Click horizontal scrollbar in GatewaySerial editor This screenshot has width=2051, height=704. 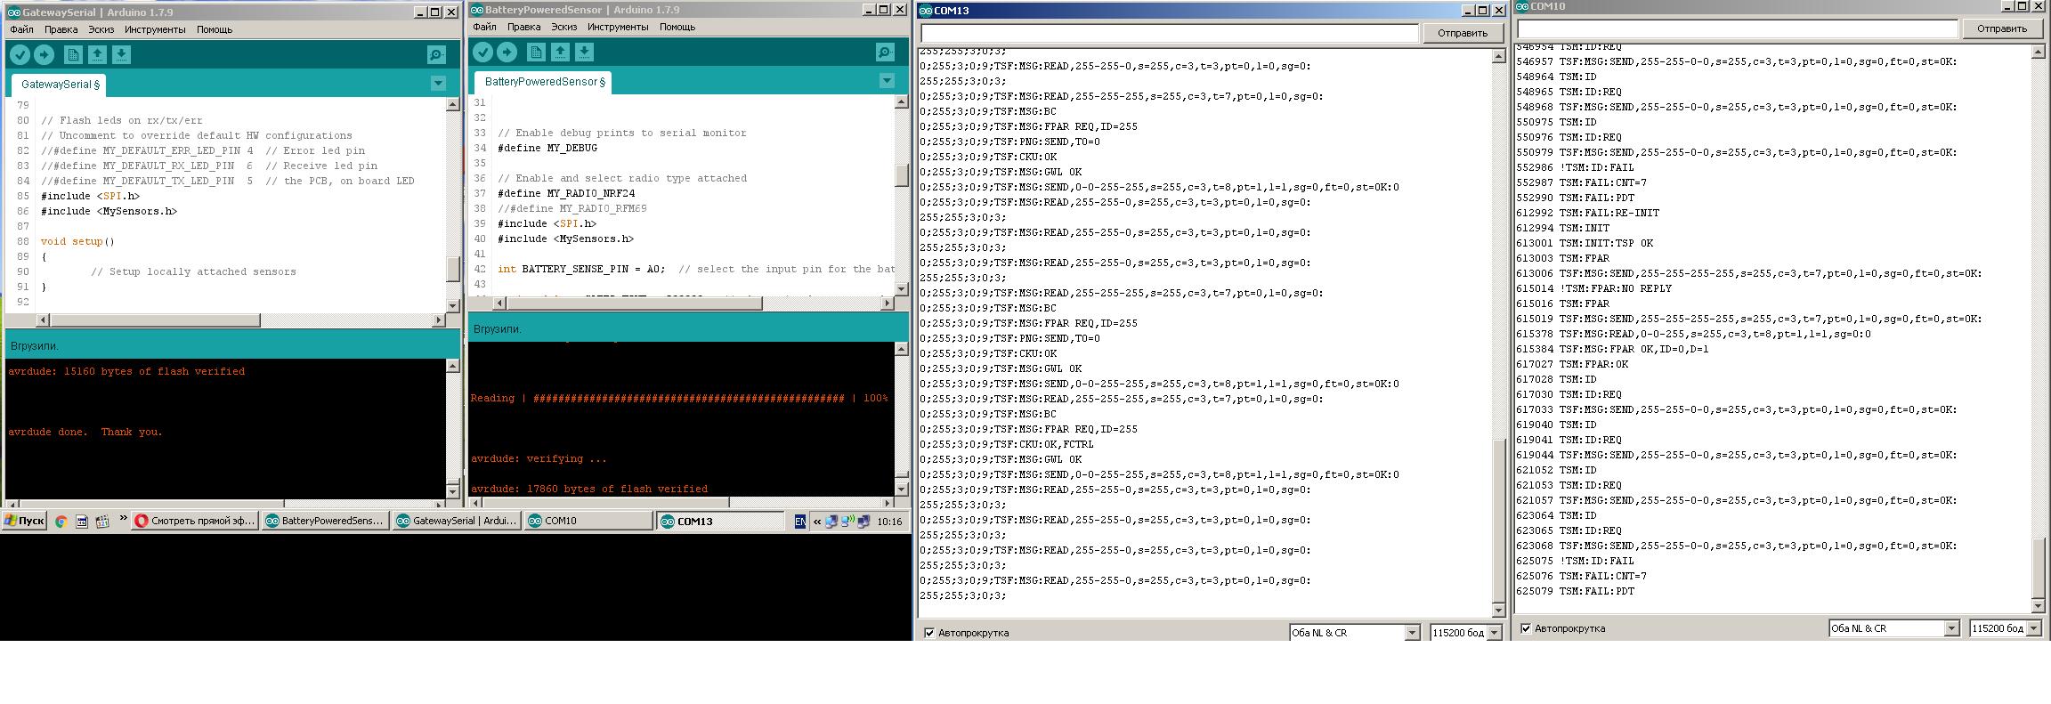pyautogui.click(x=156, y=320)
